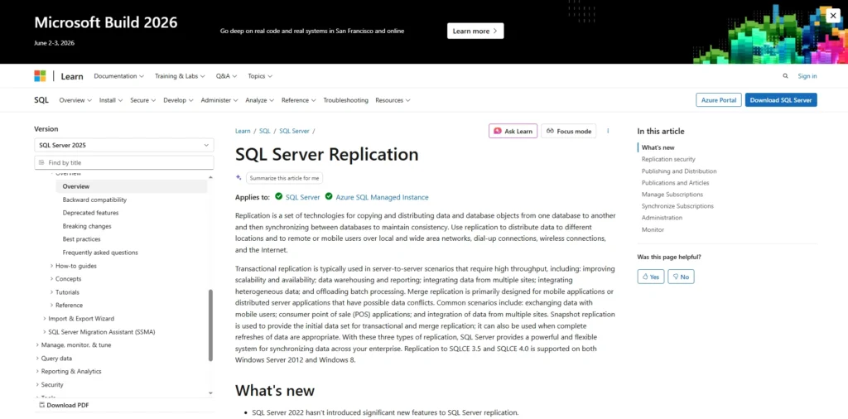The image size is (848, 419).
Task: Open the Secure menu
Action: (142, 100)
